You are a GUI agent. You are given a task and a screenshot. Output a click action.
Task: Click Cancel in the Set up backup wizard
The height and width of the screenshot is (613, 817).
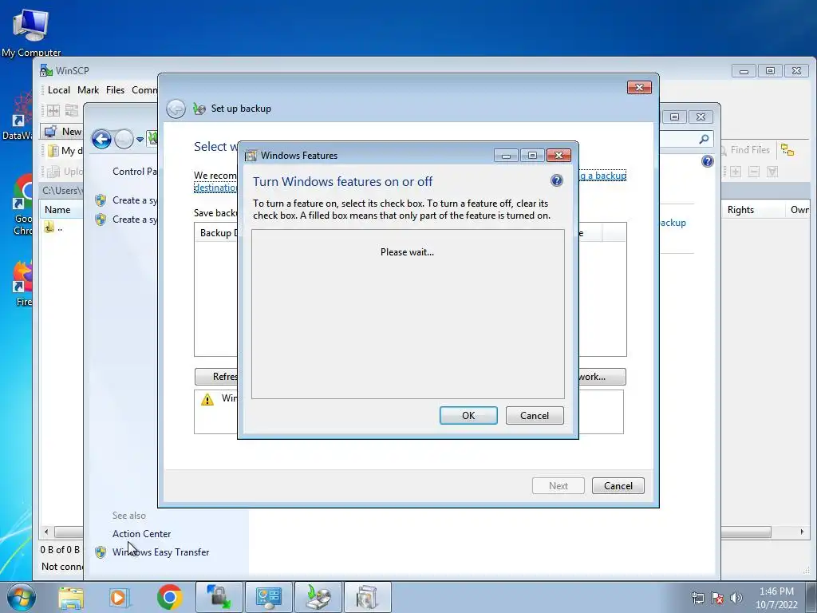point(618,486)
